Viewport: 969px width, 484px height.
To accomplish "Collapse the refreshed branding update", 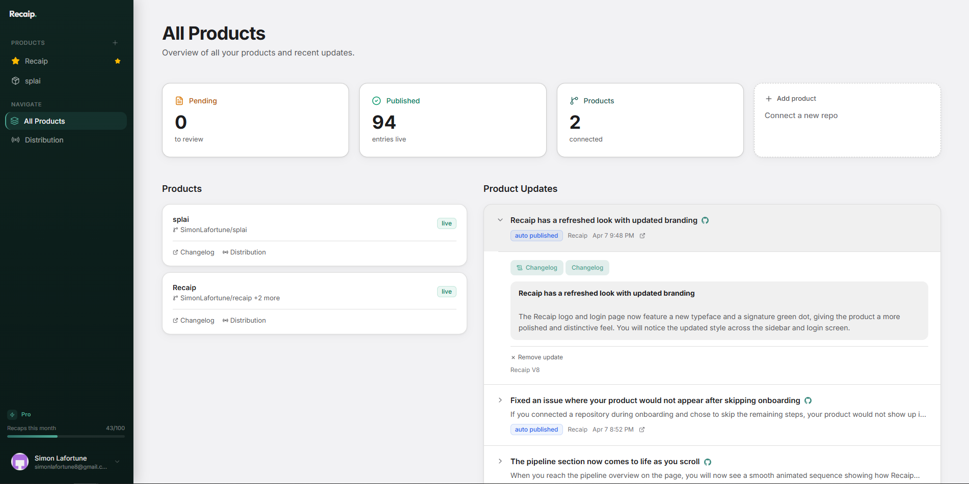I will [500, 220].
